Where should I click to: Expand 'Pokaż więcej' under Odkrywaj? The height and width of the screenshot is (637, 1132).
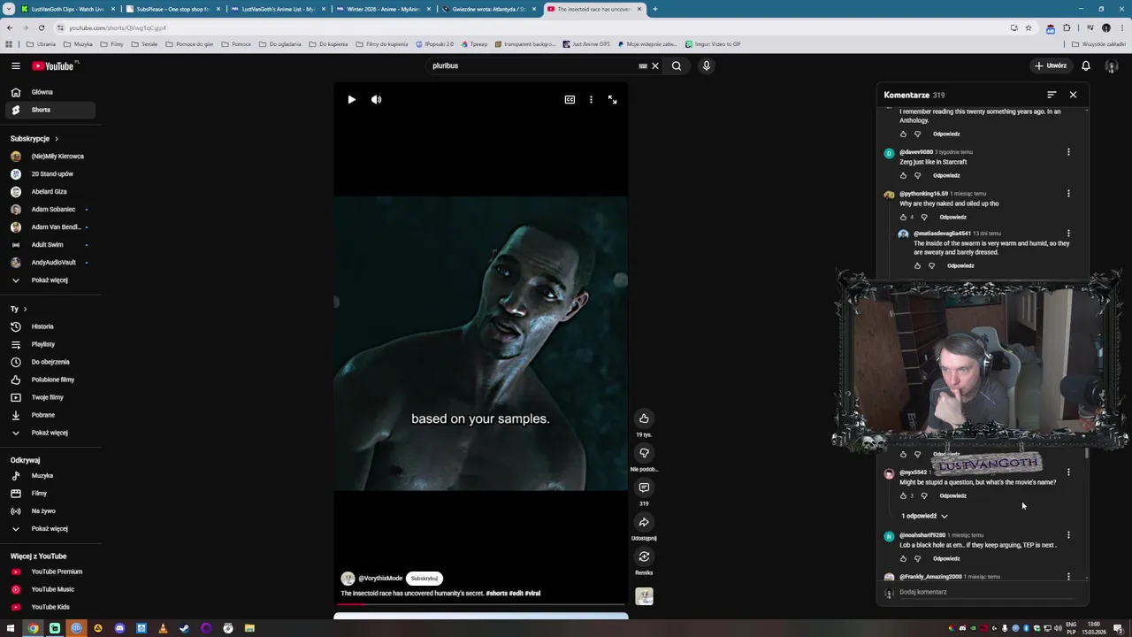click(50, 528)
